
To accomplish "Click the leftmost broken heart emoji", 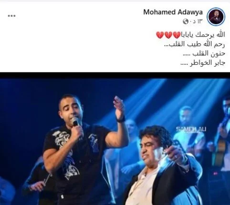I will [160, 35].
